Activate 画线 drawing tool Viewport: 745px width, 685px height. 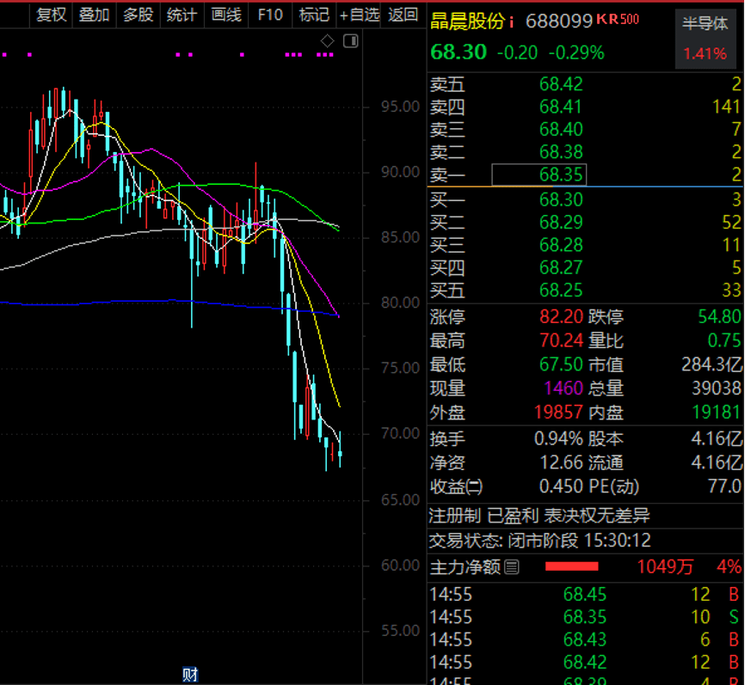click(x=226, y=15)
